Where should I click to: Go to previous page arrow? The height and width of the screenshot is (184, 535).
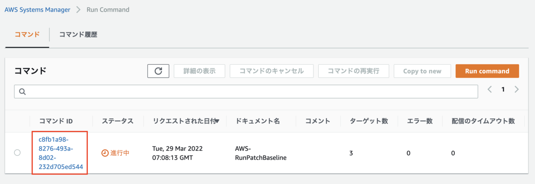(490, 89)
